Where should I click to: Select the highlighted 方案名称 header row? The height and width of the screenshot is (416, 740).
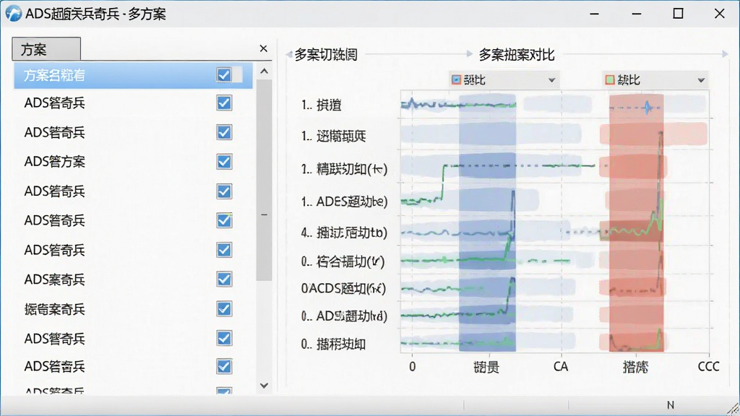pos(133,75)
